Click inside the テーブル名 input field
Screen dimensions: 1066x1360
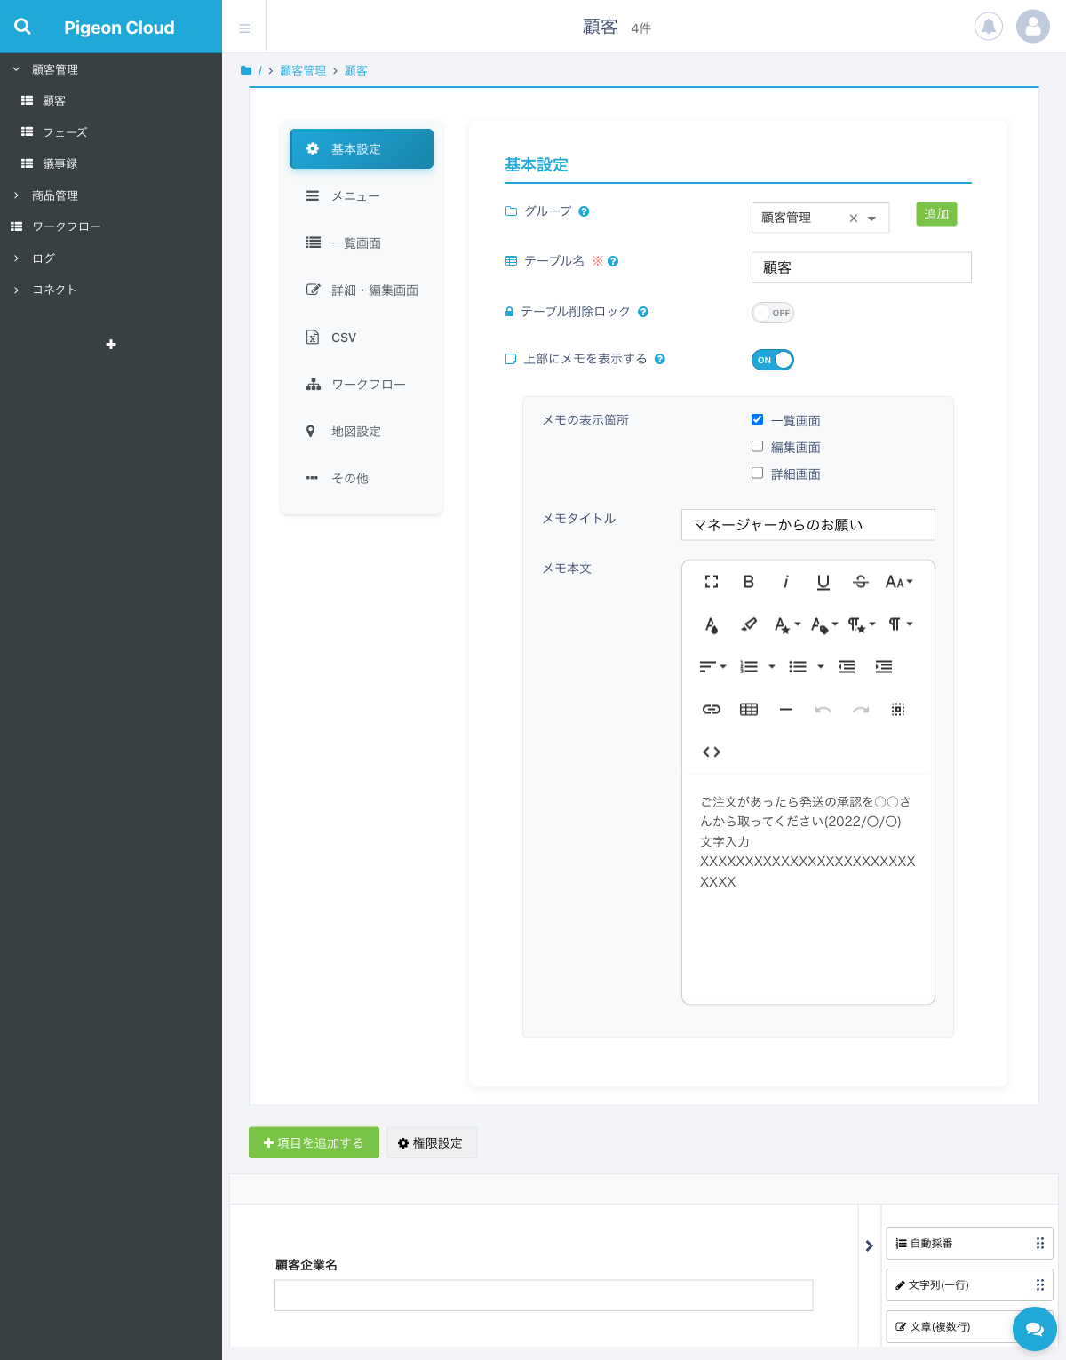860,267
